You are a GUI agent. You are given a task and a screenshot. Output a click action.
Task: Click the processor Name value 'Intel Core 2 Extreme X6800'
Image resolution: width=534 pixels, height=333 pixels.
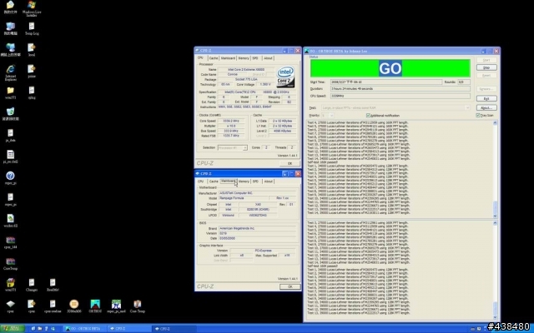pos(246,70)
